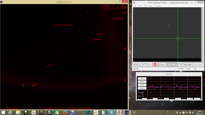Switch to Stellarium via its taskbar icon
This screenshot has height=115, width=205.
coord(127,112)
